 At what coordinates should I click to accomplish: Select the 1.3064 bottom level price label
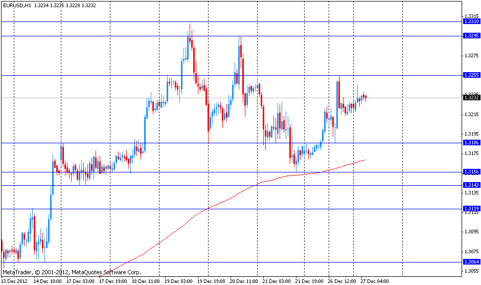pyautogui.click(x=471, y=261)
